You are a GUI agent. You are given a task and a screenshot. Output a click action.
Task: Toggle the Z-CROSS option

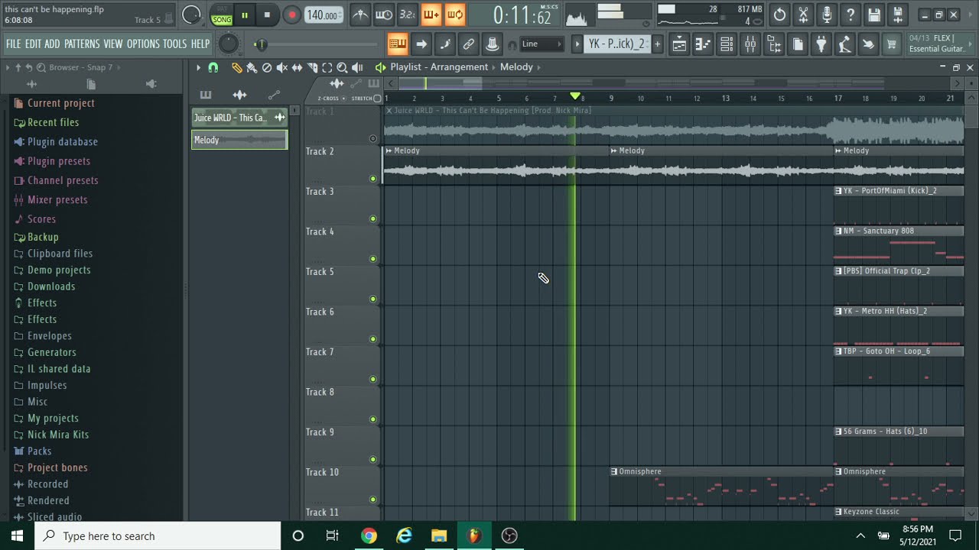(330, 99)
